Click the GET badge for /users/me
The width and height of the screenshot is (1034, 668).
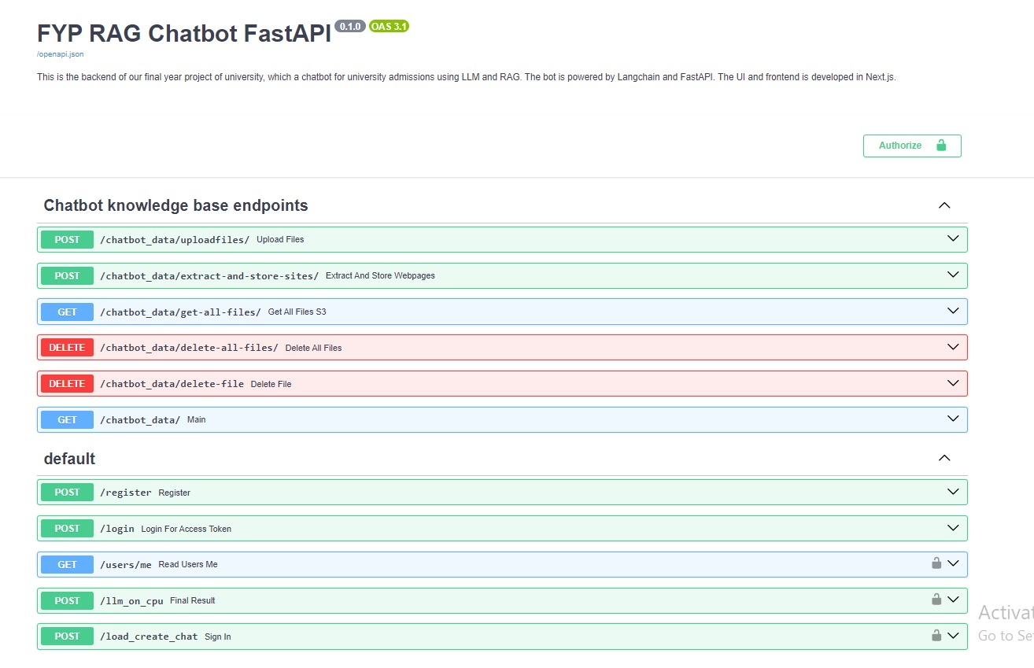[68, 565]
